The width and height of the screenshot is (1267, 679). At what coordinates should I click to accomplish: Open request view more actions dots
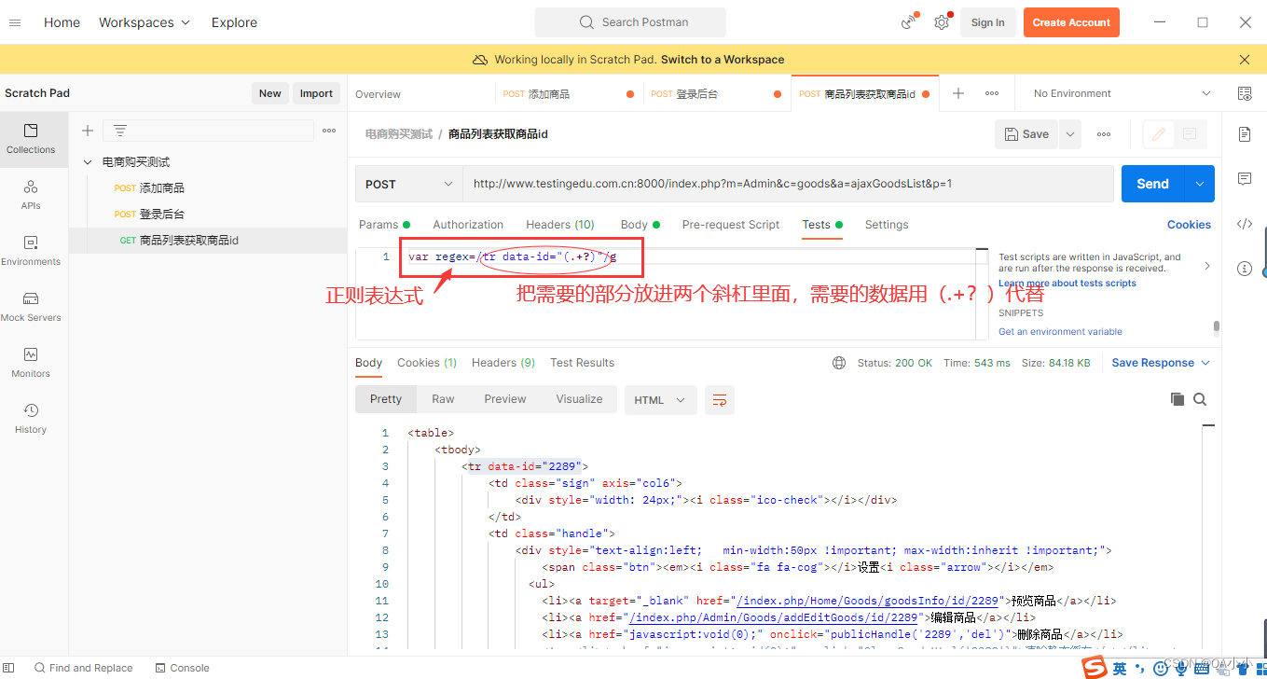click(x=1104, y=134)
